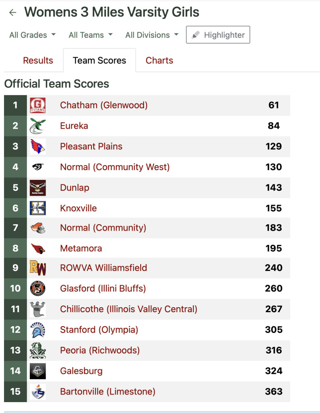Click the Glasford Illini Bluffs tiger logo
Screen dimensions: 320x413
[x=38, y=288]
